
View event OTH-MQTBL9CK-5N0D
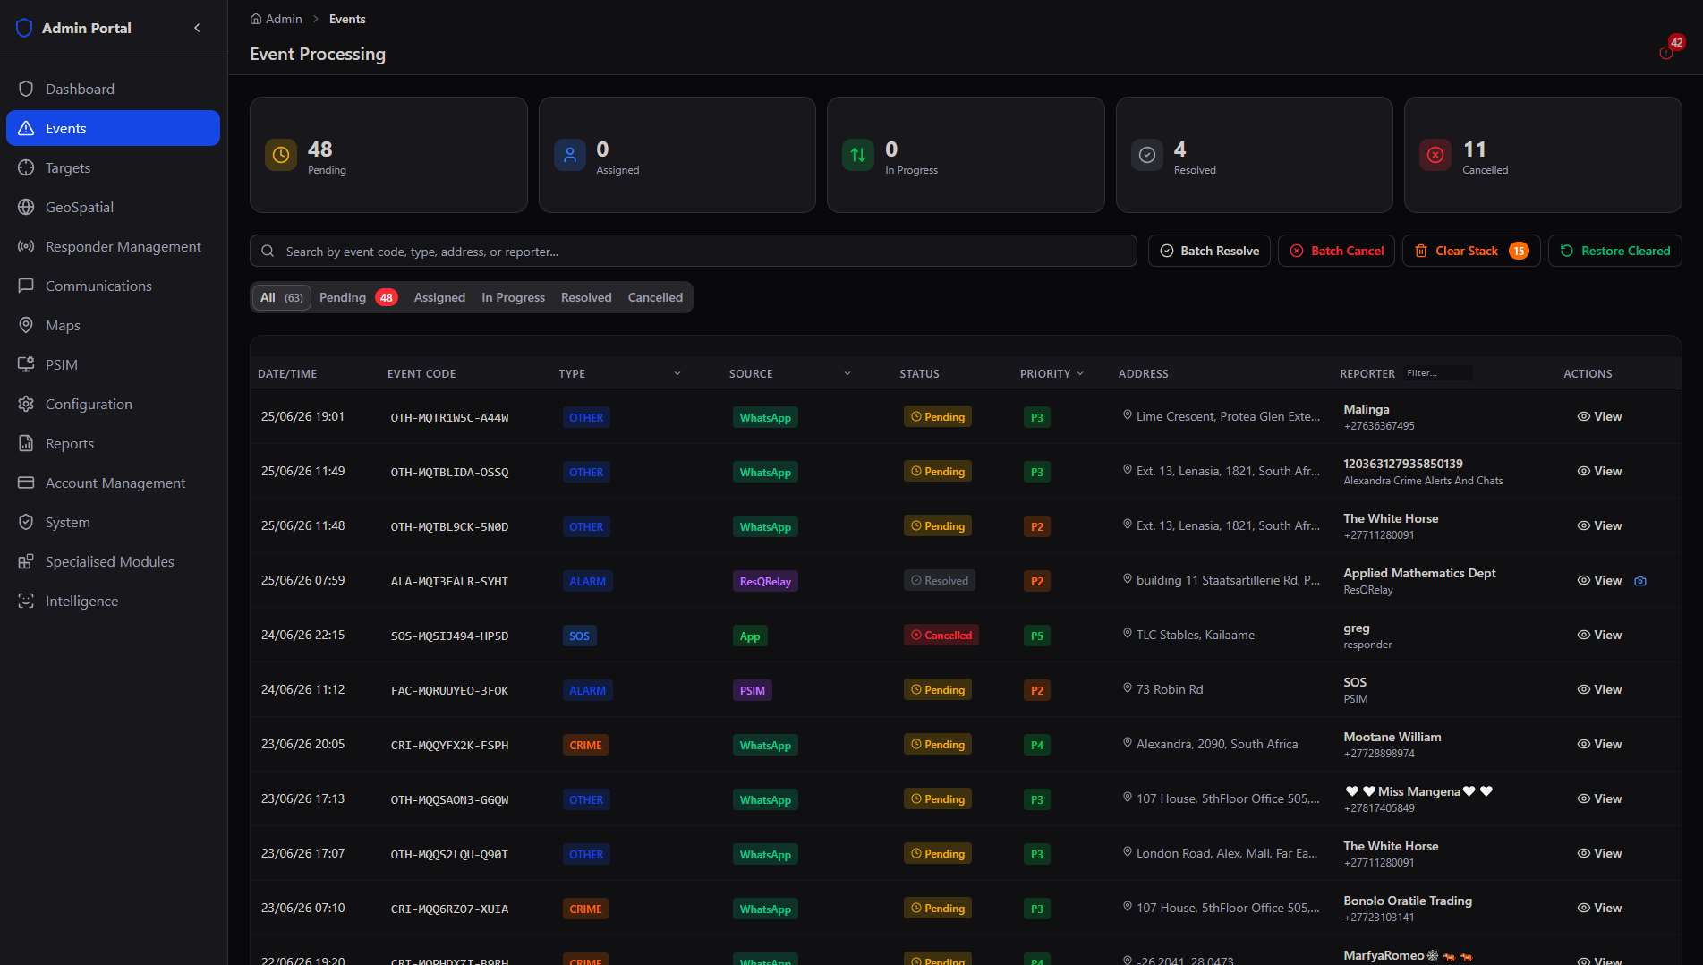click(1599, 525)
